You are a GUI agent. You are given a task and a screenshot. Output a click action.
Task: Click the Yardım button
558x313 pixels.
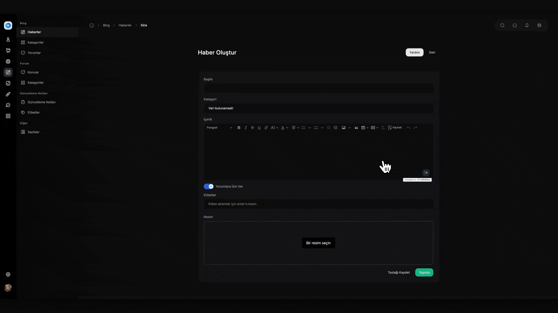414,52
